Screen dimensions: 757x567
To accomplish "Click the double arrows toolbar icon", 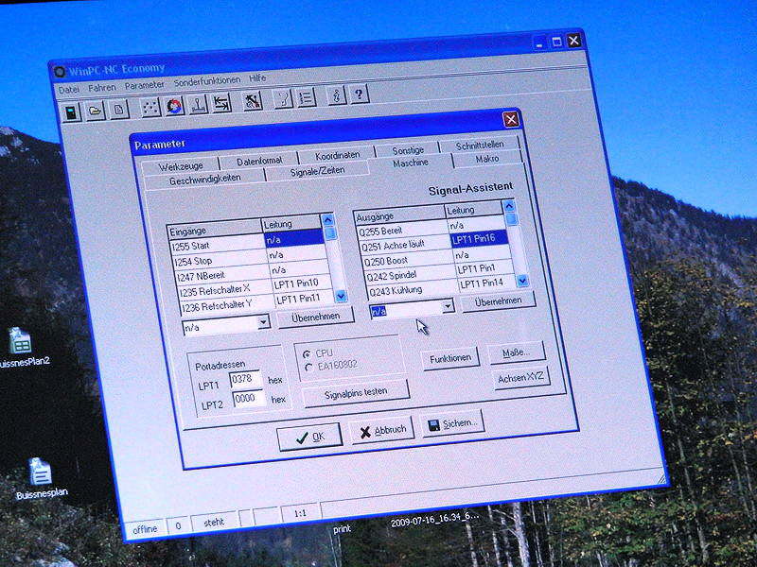I will pos(221,103).
